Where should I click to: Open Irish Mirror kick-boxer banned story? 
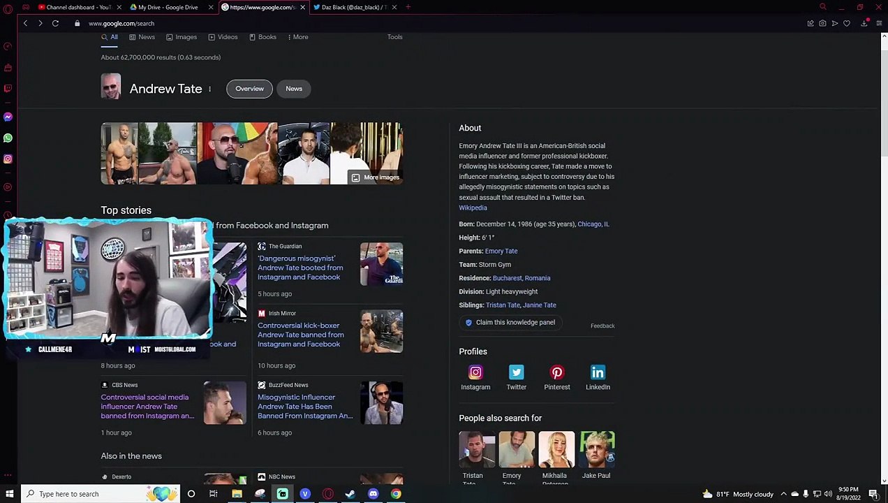(x=301, y=335)
